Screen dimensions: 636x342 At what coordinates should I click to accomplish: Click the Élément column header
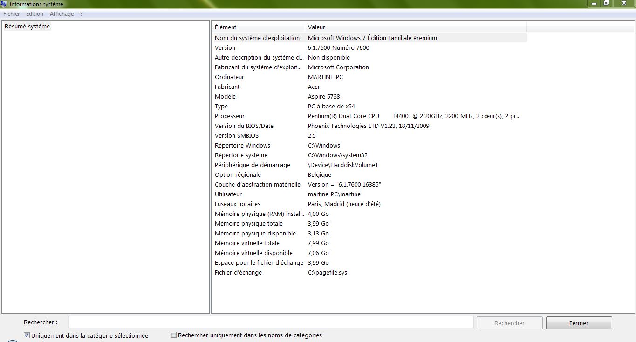click(x=258, y=27)
